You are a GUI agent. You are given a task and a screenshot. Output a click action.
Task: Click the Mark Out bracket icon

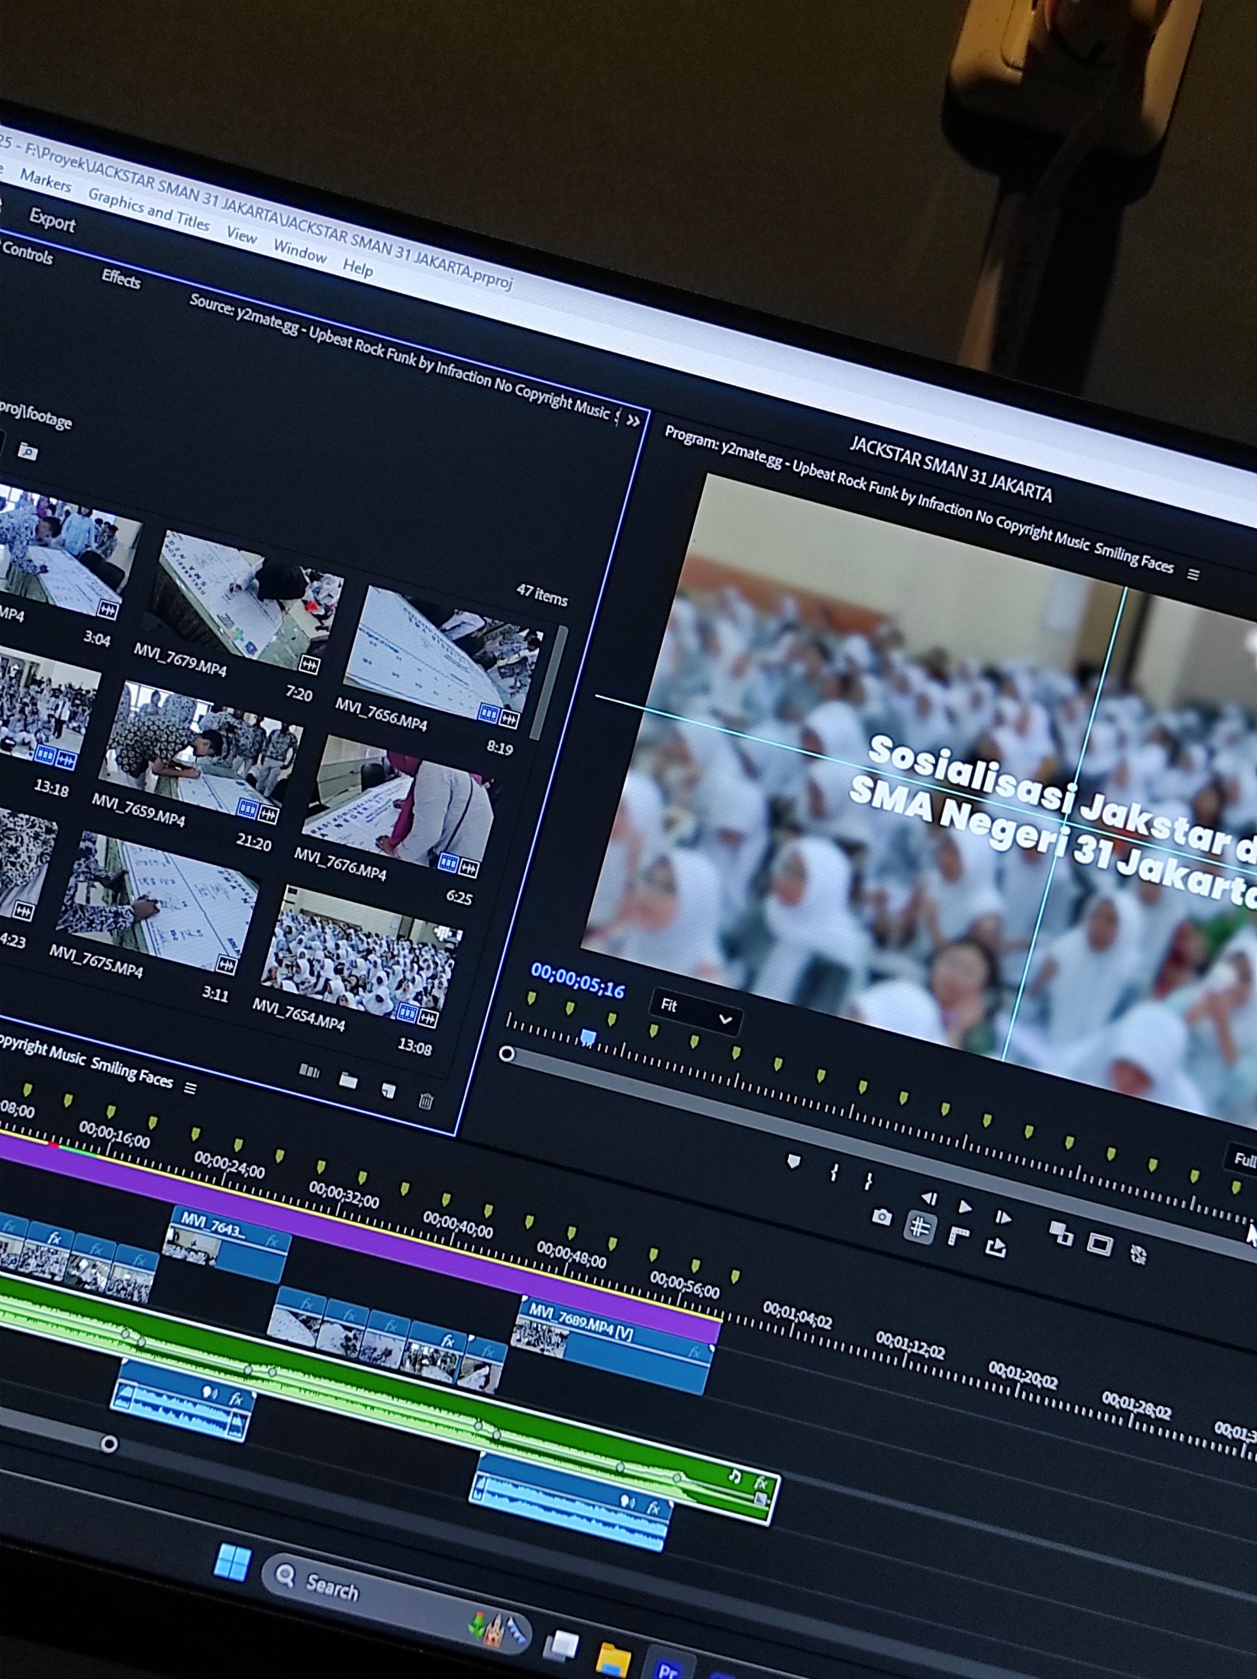coord(867,1181)
